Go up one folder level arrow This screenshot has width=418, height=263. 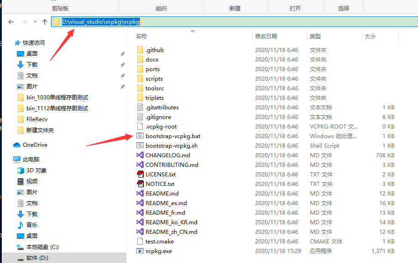pos(45,22)
